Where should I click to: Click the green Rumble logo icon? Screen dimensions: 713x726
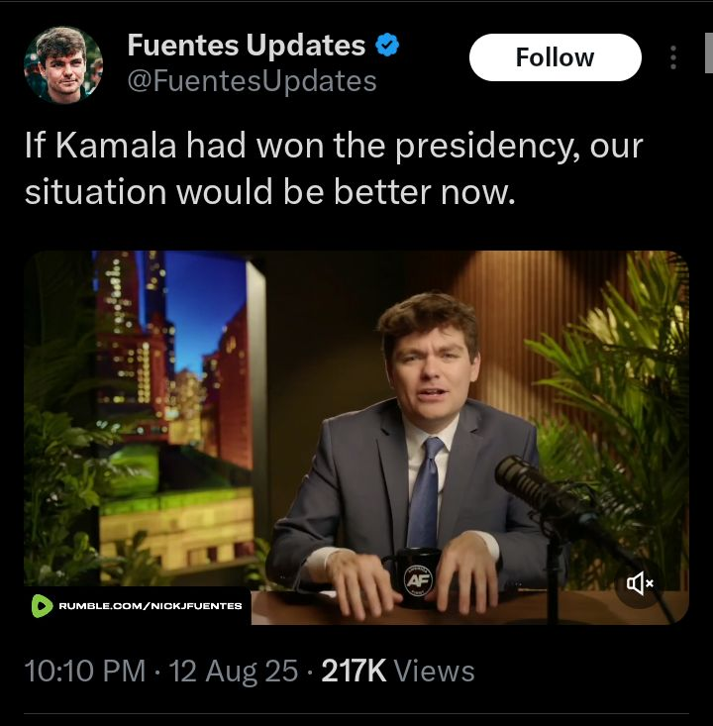(x=42, y=605)
